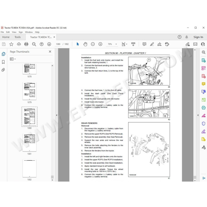Collapse the left navigation pane arrow
Screen dimensions: 207x207
pos(56,115)
